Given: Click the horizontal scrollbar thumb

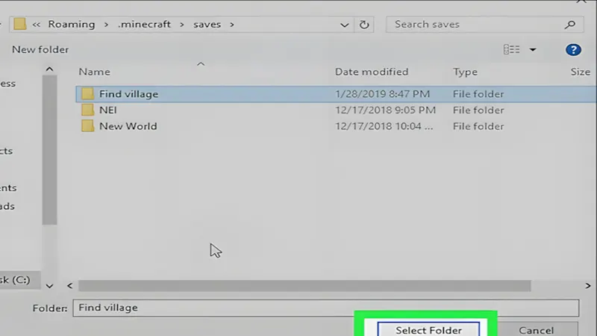Looking at the screenshot, I should (304, 286).
